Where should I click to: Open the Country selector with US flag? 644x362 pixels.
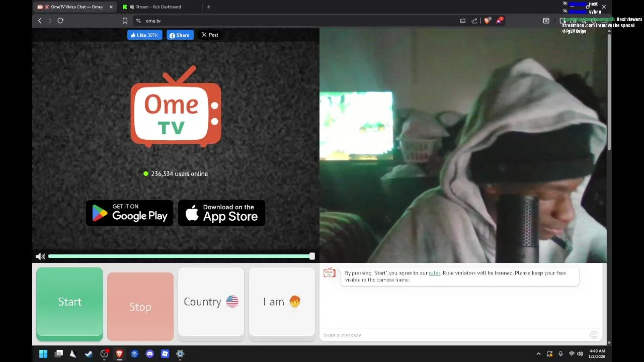tap(211, 302)
